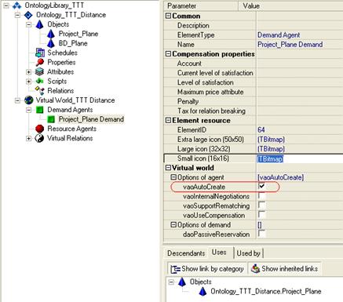
Task: Click the Small icon (16x16) TBitmap value field
Action: click(300, 158)
